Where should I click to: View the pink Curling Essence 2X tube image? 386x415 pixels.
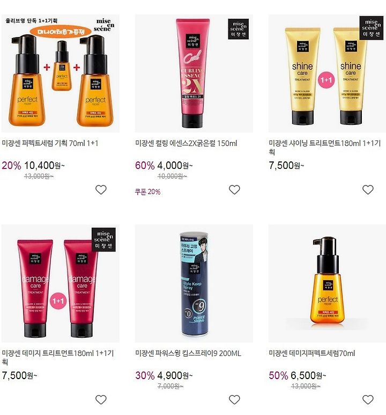(194, 73)
